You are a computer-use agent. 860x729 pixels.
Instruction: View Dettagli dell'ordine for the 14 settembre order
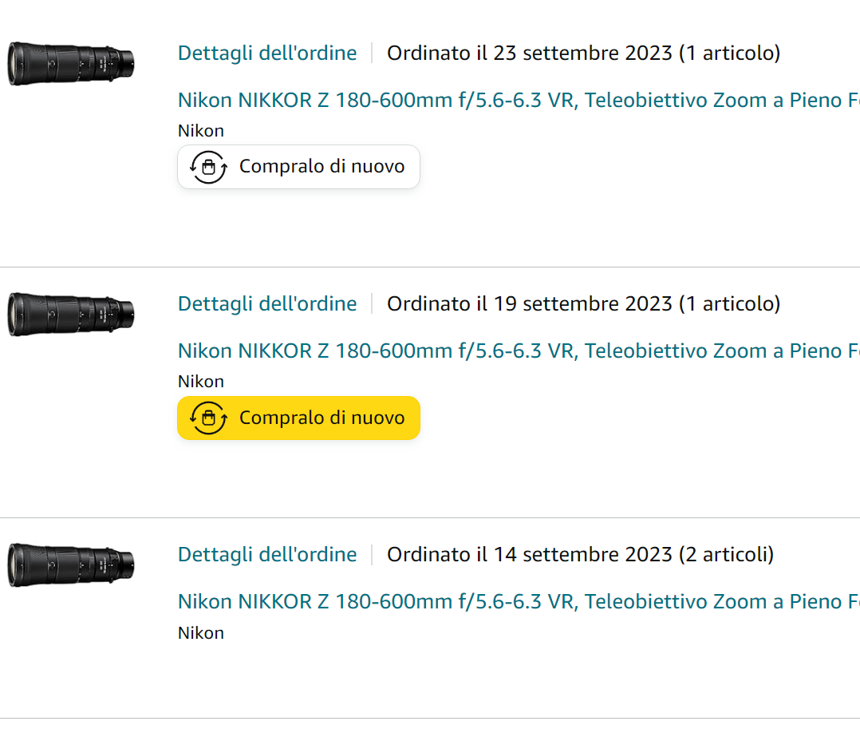(267, 555)
